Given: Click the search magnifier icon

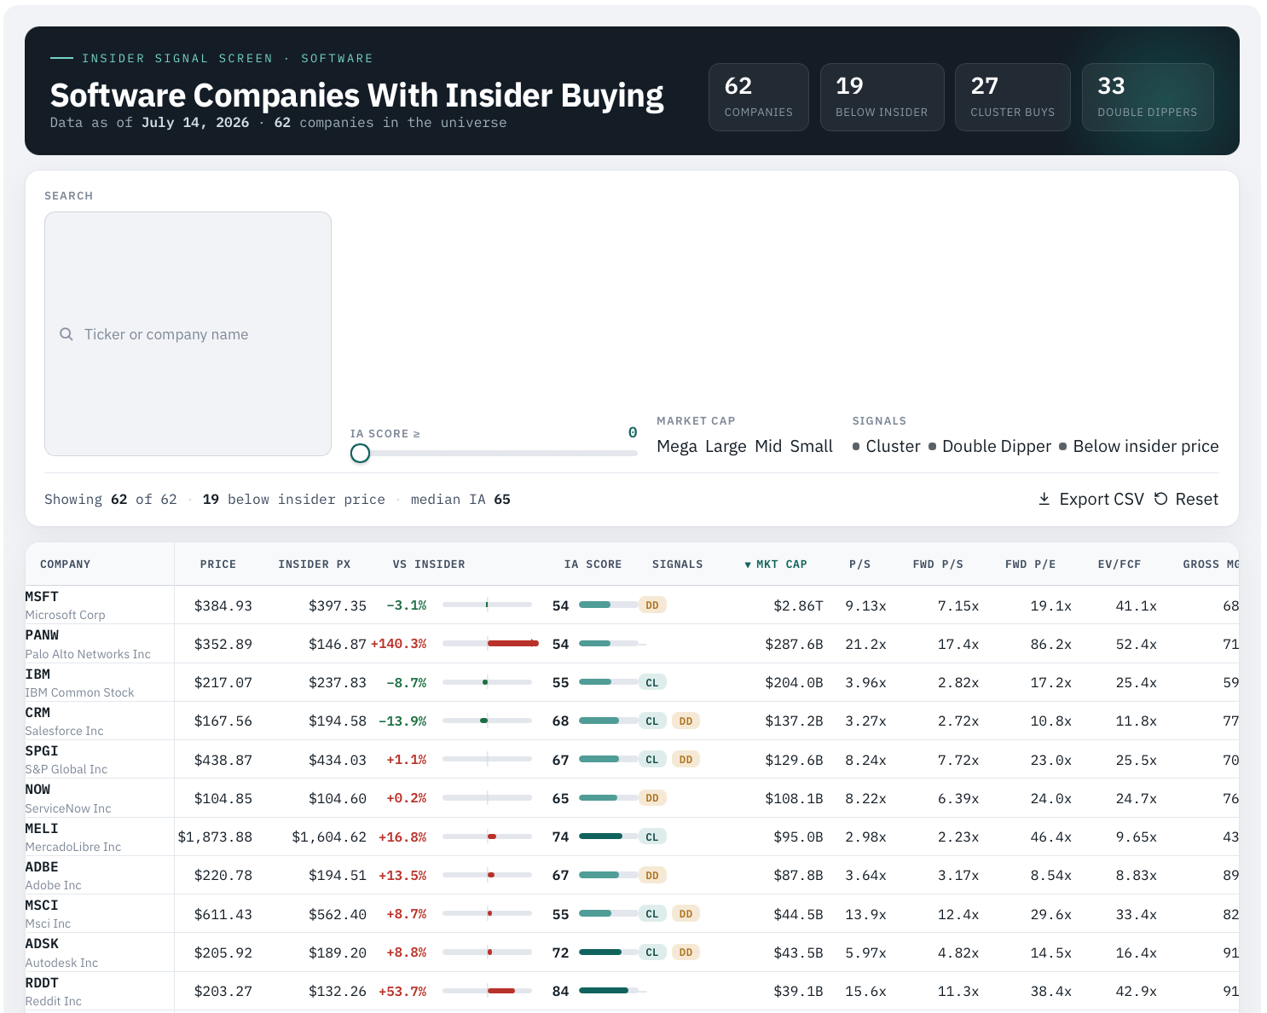Looking at the screenshot, I should 66,334.
